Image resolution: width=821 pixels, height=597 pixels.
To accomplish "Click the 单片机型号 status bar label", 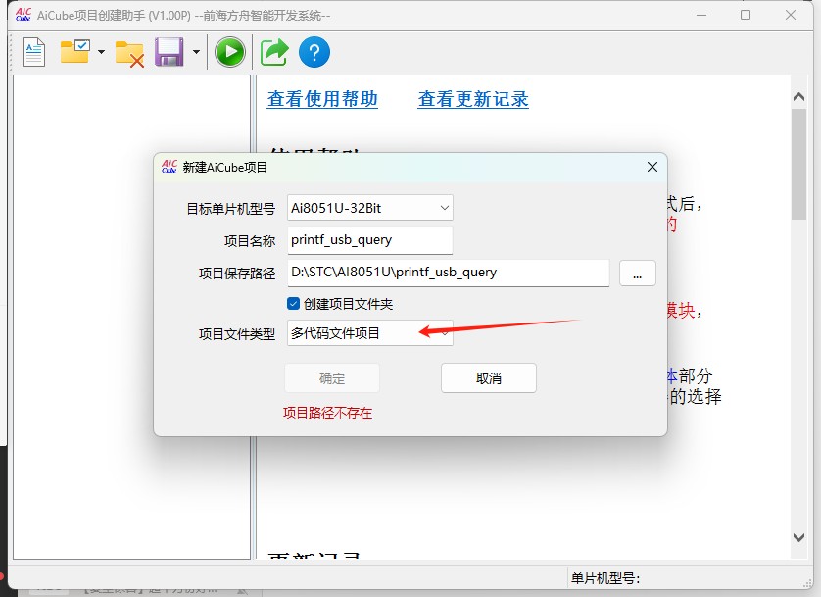I will click(x=605, y=578).
